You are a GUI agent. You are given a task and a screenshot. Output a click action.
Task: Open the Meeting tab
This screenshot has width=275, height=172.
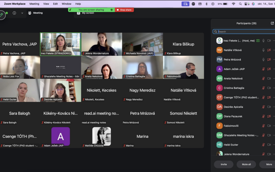(35, 13)
